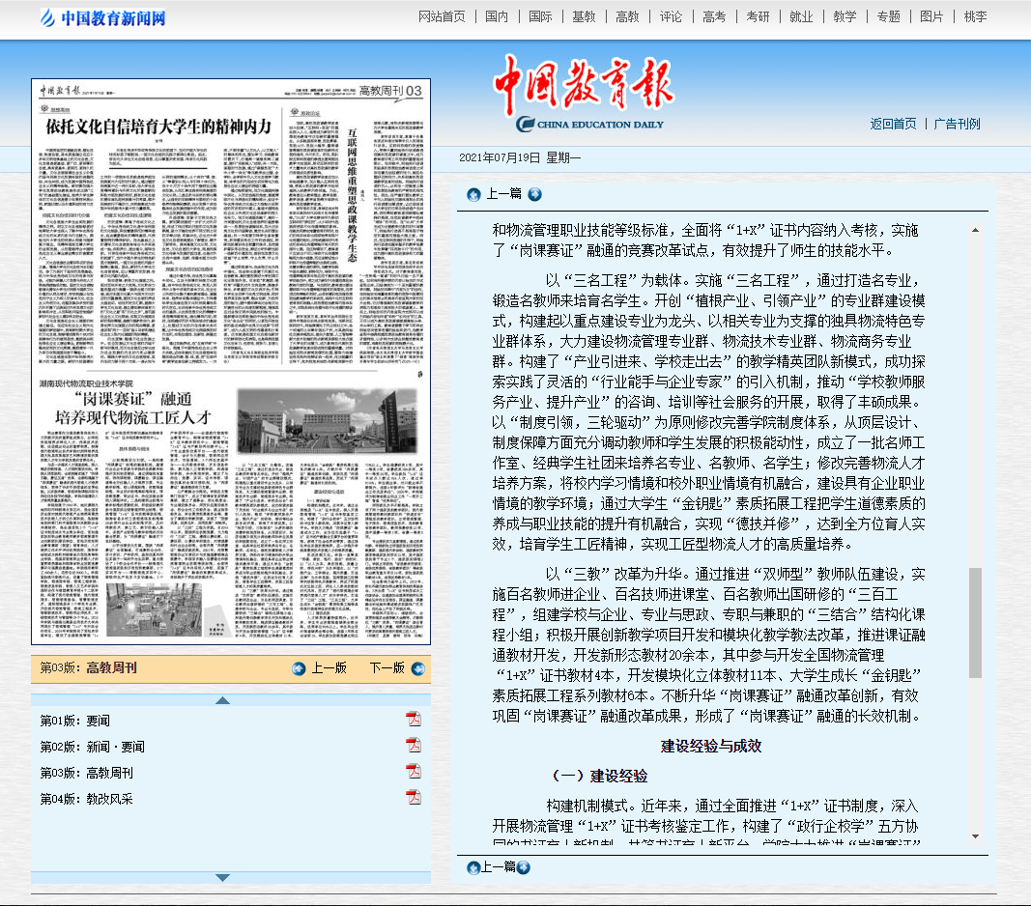
Task: Click headline 依托文化自信培育大学生的精神内力 on newspaper page
Action: coord(158,127)
